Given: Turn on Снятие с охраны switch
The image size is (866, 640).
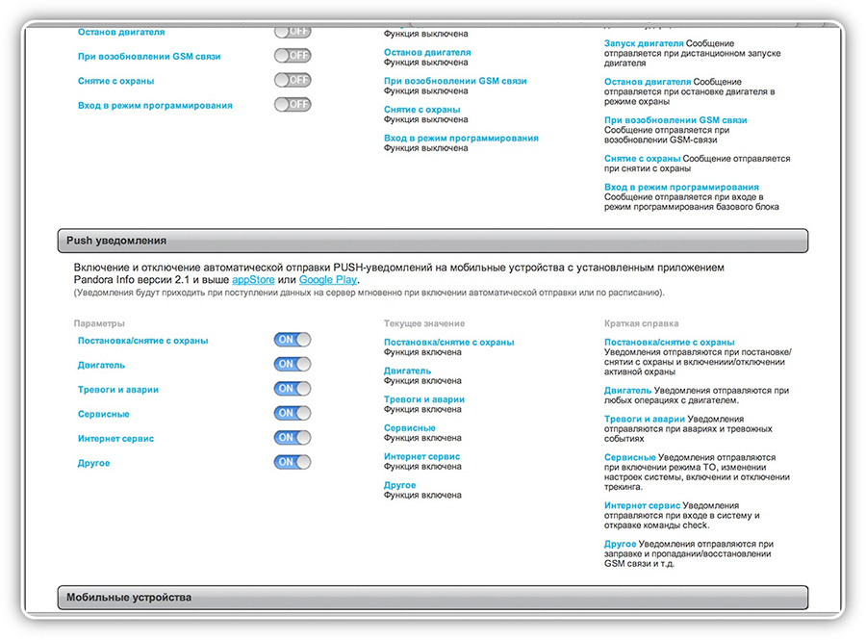Looking at the screenshot, I should [293, 80].
